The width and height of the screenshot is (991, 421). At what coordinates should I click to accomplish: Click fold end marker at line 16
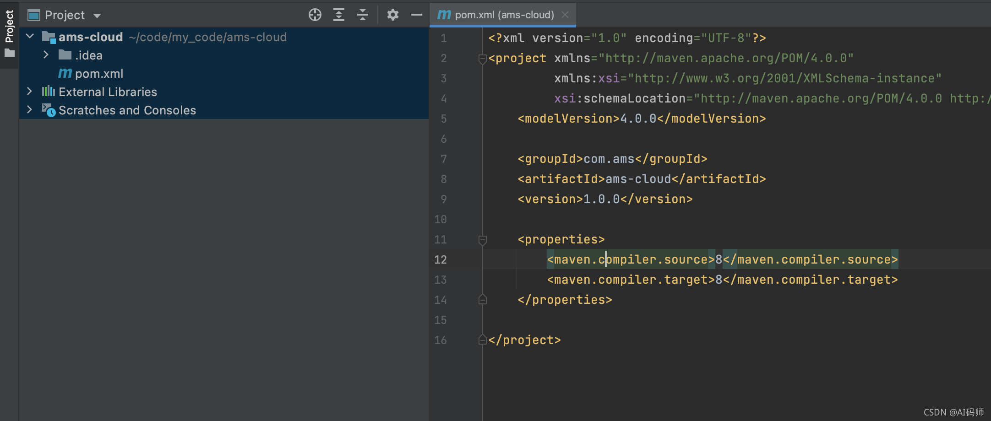coord(482,340)
